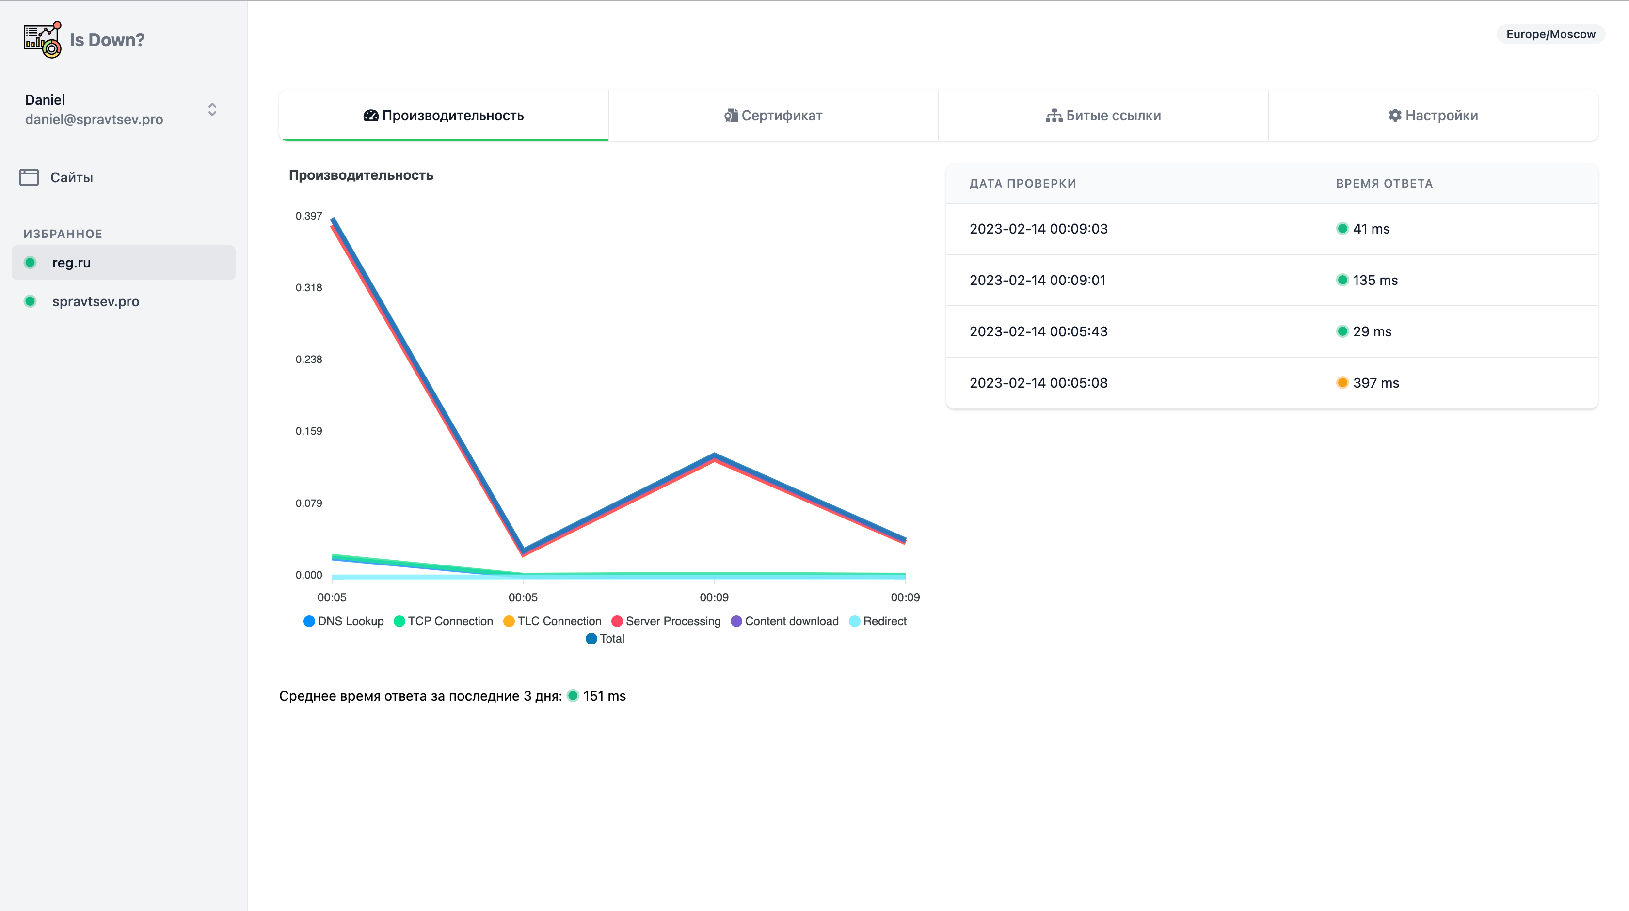
Task: Click the Redirect light-blue legend swatch
Action: click(x=854, y=621)
